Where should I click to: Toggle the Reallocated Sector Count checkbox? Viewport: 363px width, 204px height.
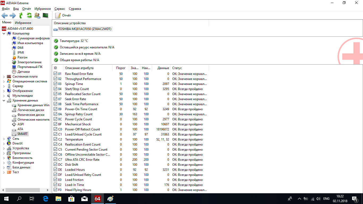point(55,94)
